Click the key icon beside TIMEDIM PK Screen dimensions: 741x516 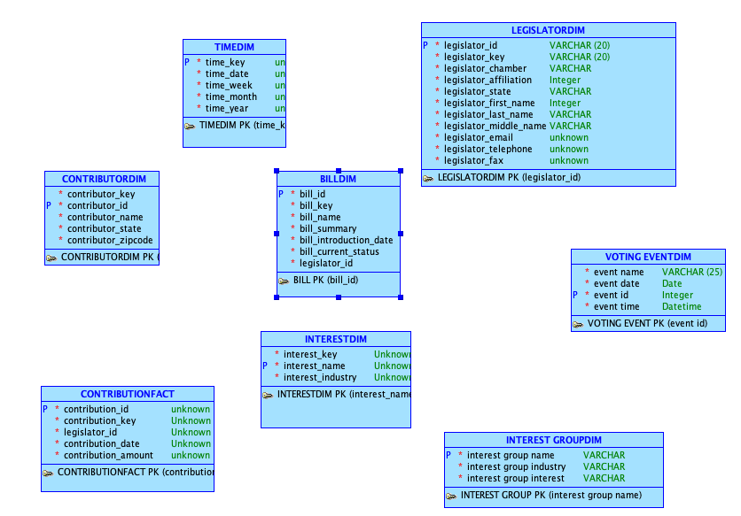pos(190,126)
